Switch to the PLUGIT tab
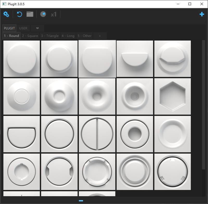 (9, 28)
